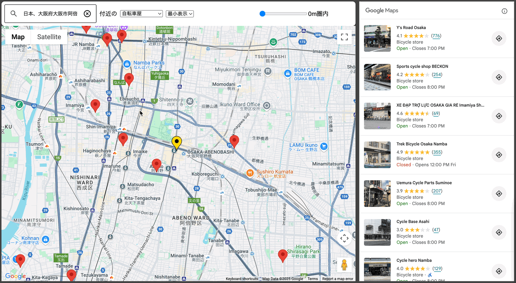
Task: Open Sports cycle shop BECKON thumbnail
Action: coord(377,77)
